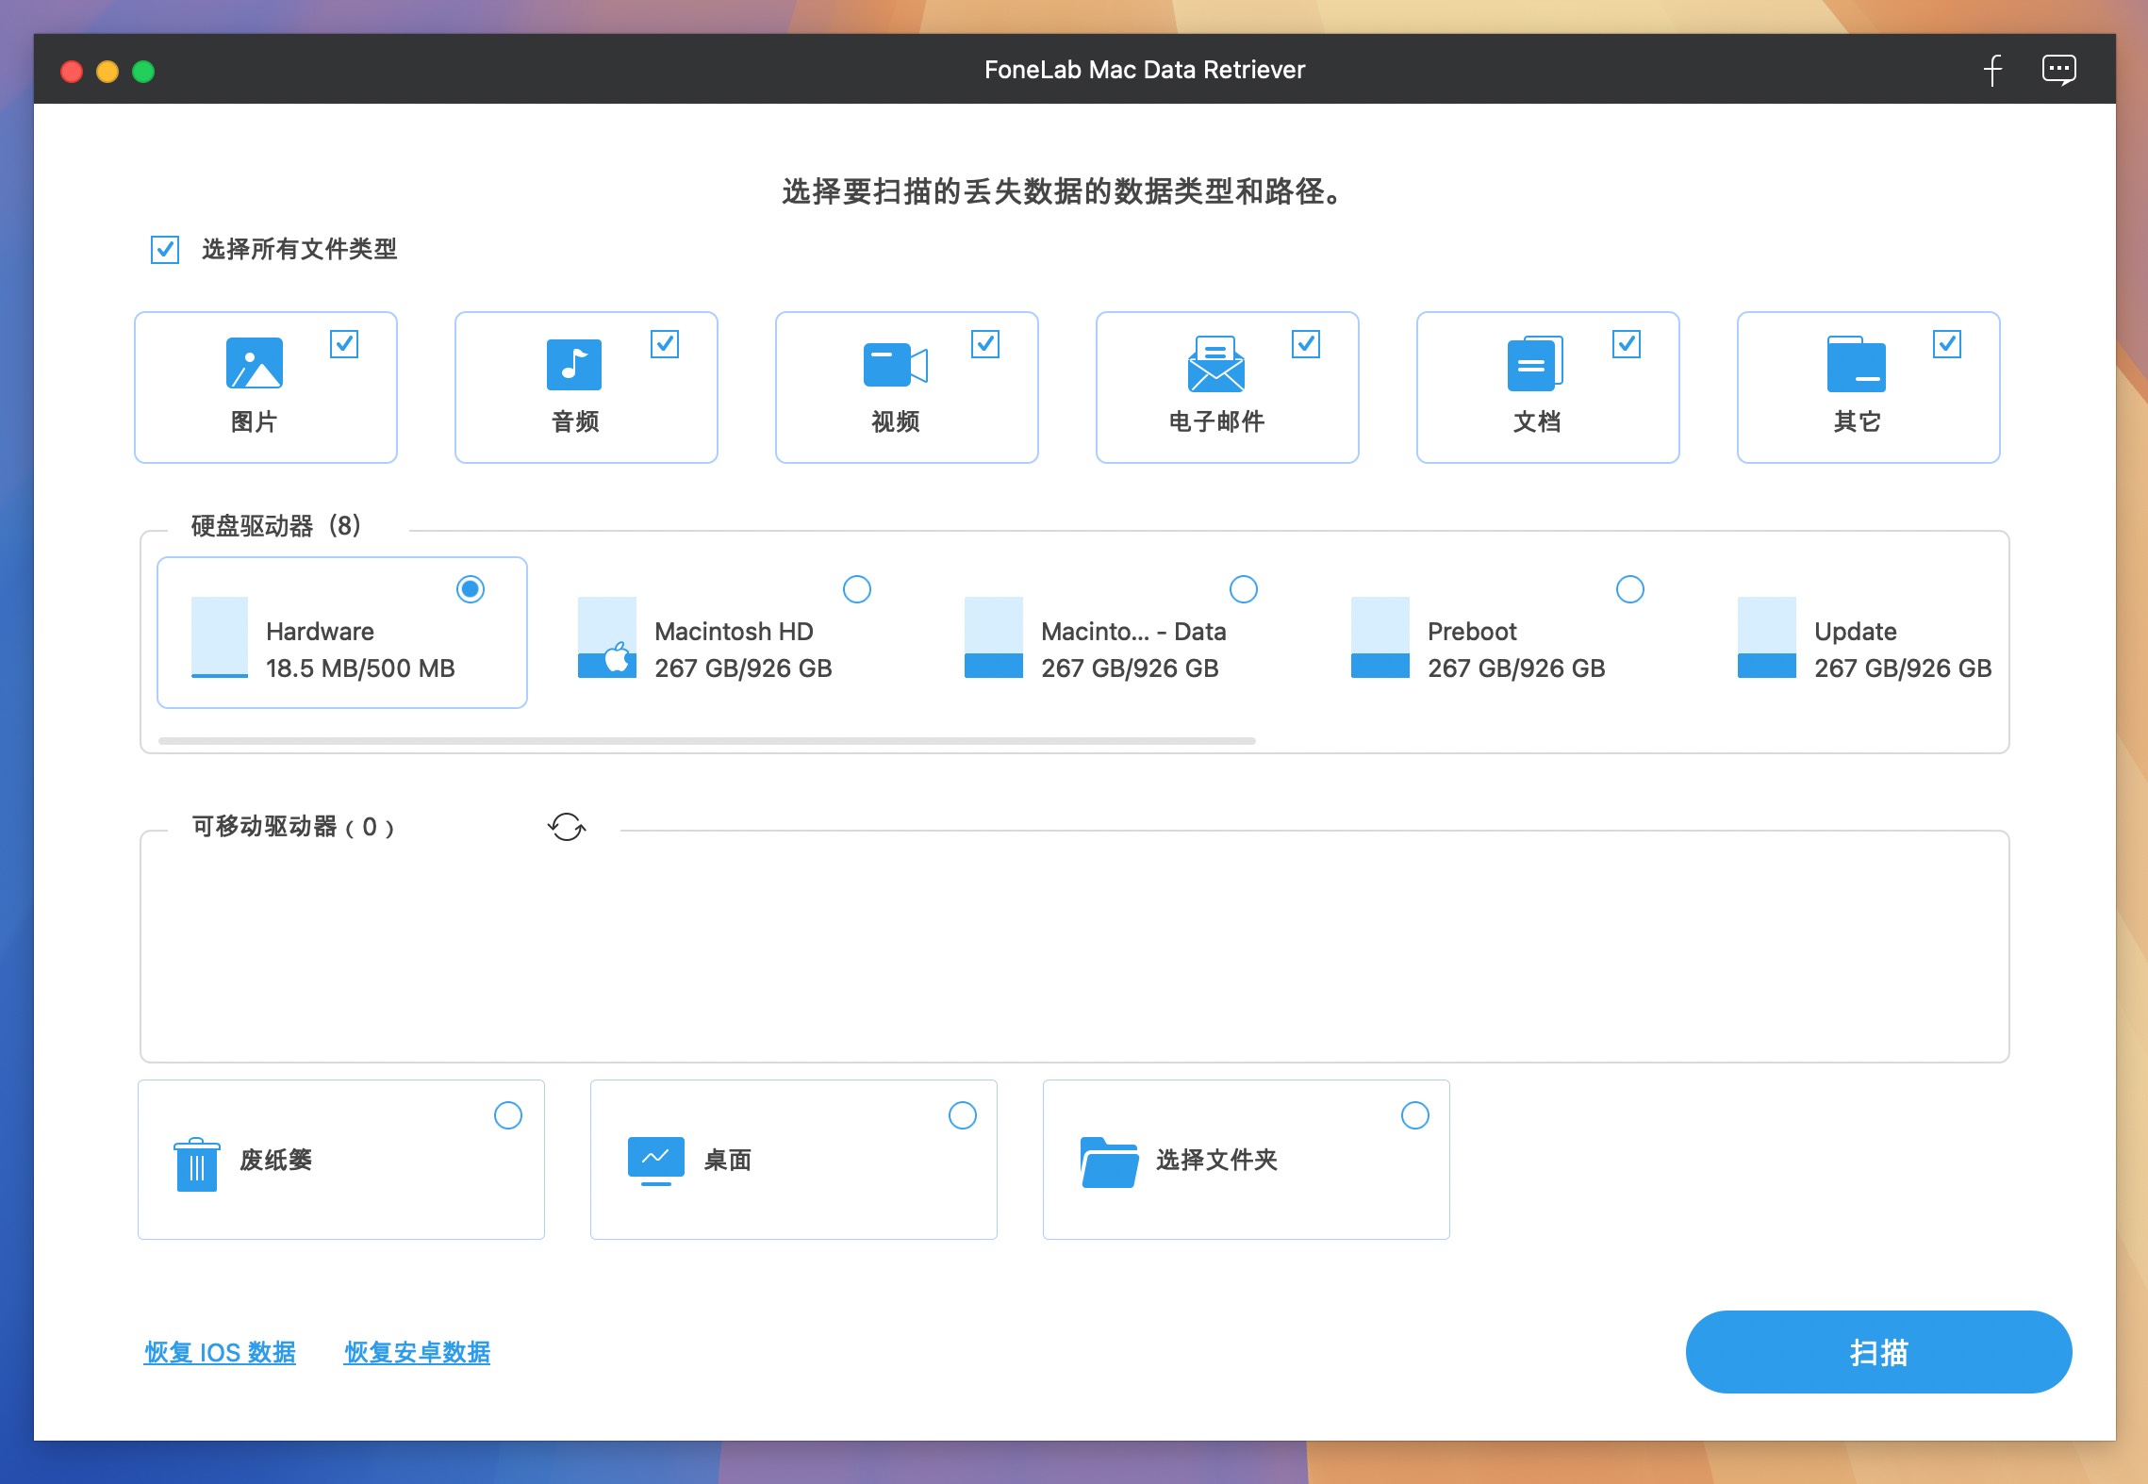Click the Update drive name
The height and width of the screenshot is (1484, 2148).
[1856, 632]
